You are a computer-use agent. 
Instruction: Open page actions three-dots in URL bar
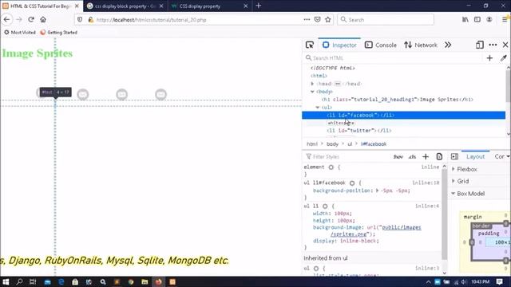[x=307, y=19]
